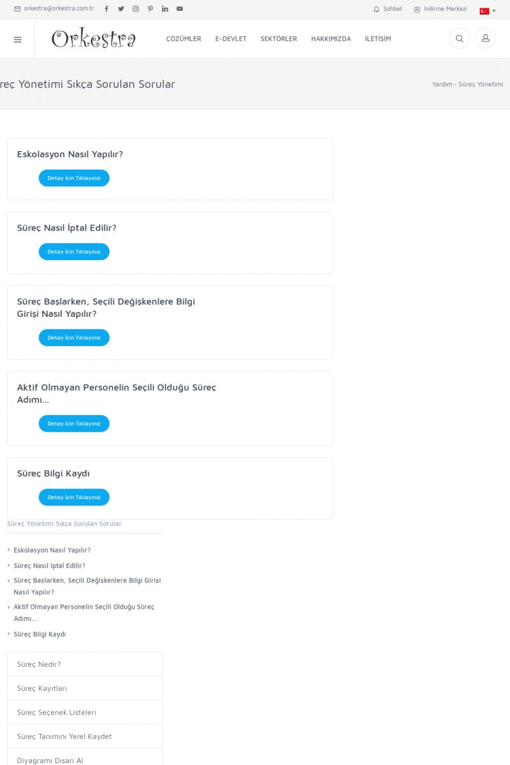
Task: Open the Twitter social icon
Action: point(121,9)
